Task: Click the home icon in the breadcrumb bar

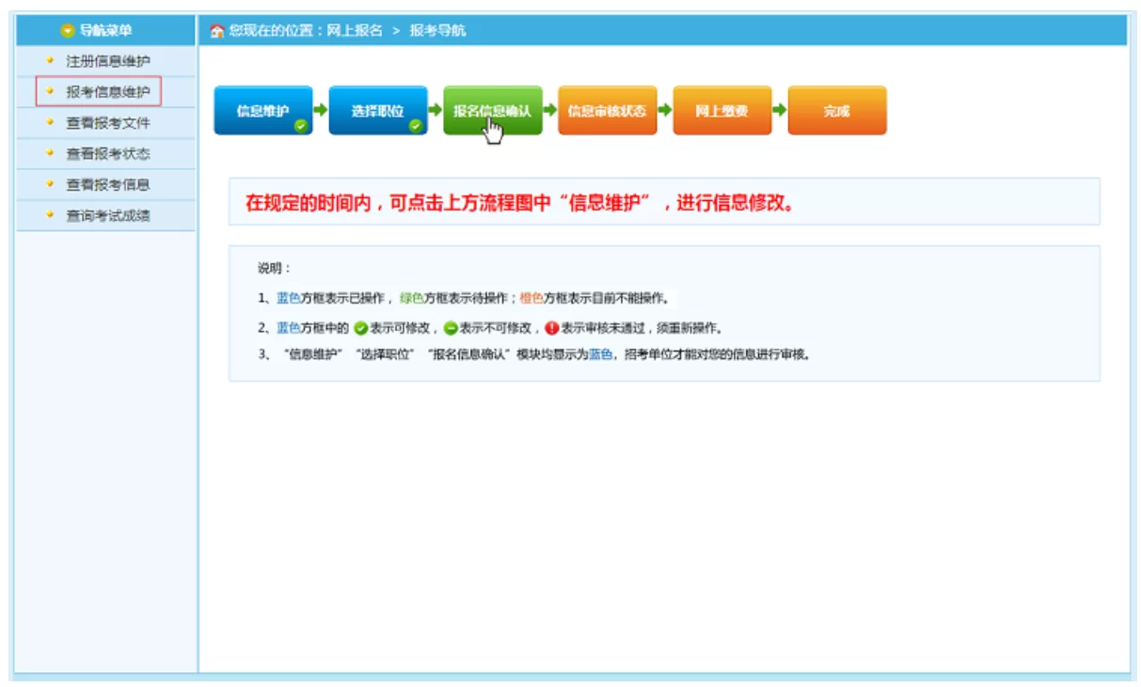Action: pyautogui.click(x=217, y=31)
